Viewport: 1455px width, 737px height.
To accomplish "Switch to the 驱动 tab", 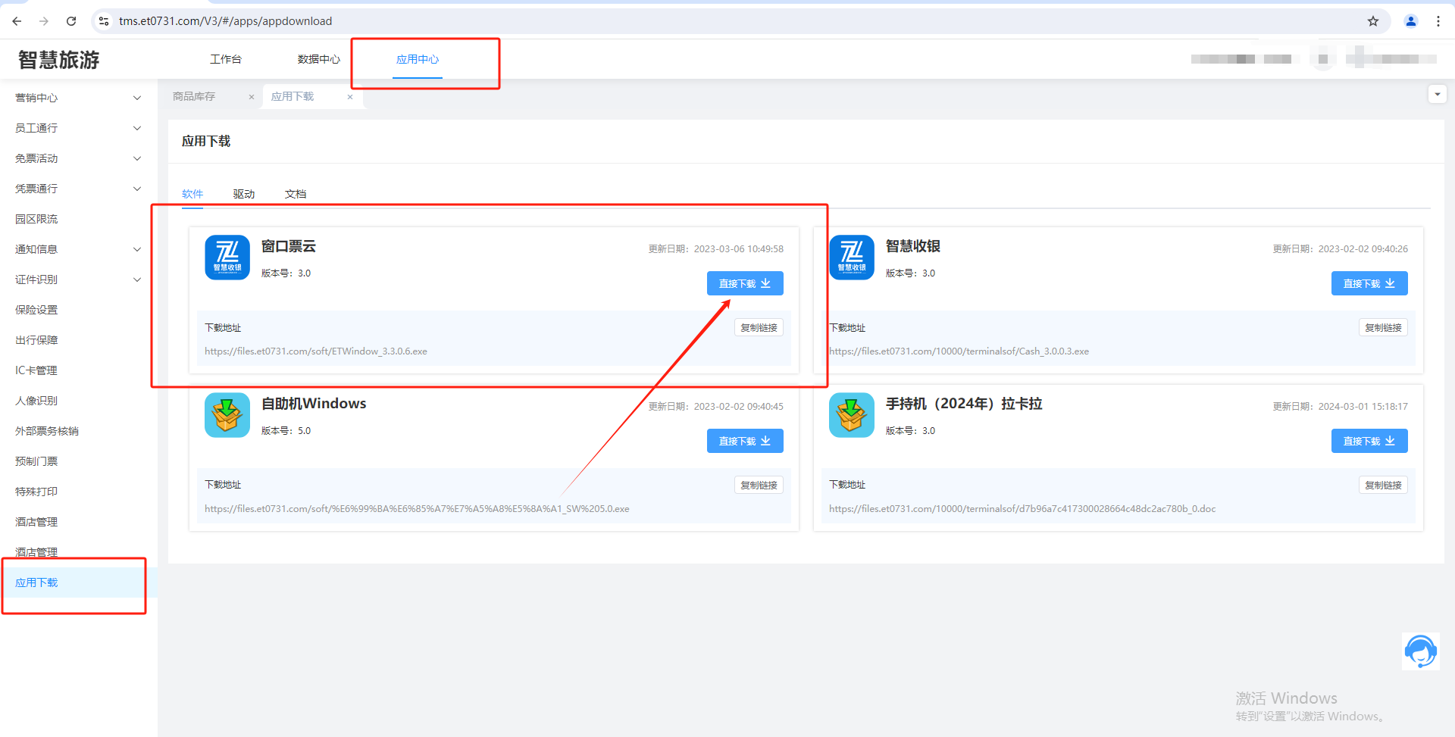I will tap(243, 194).
